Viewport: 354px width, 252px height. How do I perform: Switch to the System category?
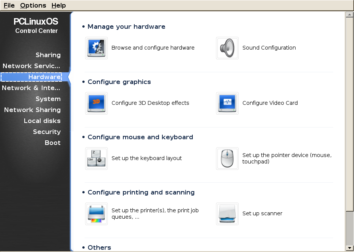click(x=48, y=99)
